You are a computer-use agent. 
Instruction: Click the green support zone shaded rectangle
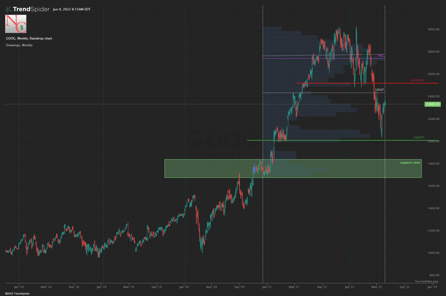click(x=293, y=169)
